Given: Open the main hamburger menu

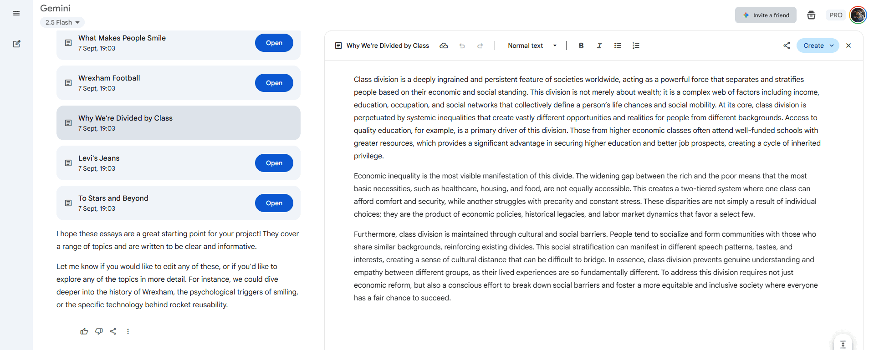Looking at the screenshot, I should (16, 14).
